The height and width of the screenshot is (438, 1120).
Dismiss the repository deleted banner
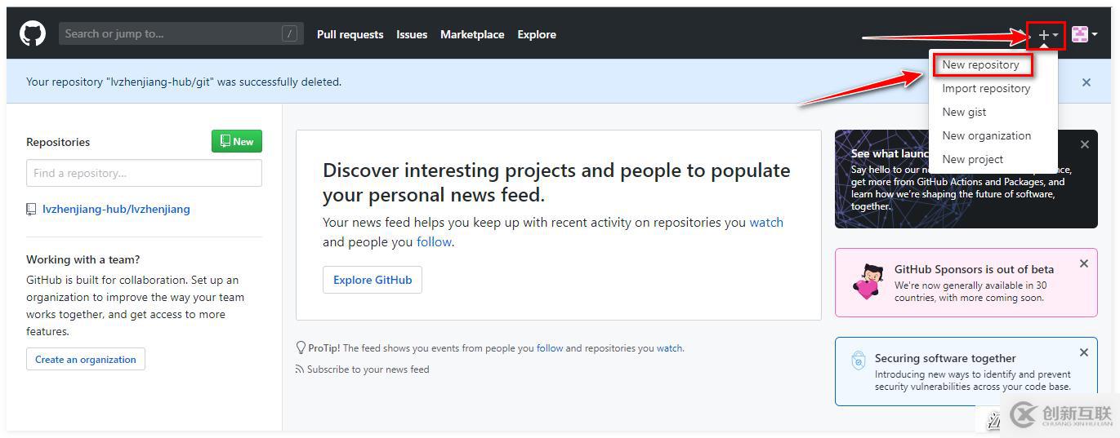point(1086,82)
